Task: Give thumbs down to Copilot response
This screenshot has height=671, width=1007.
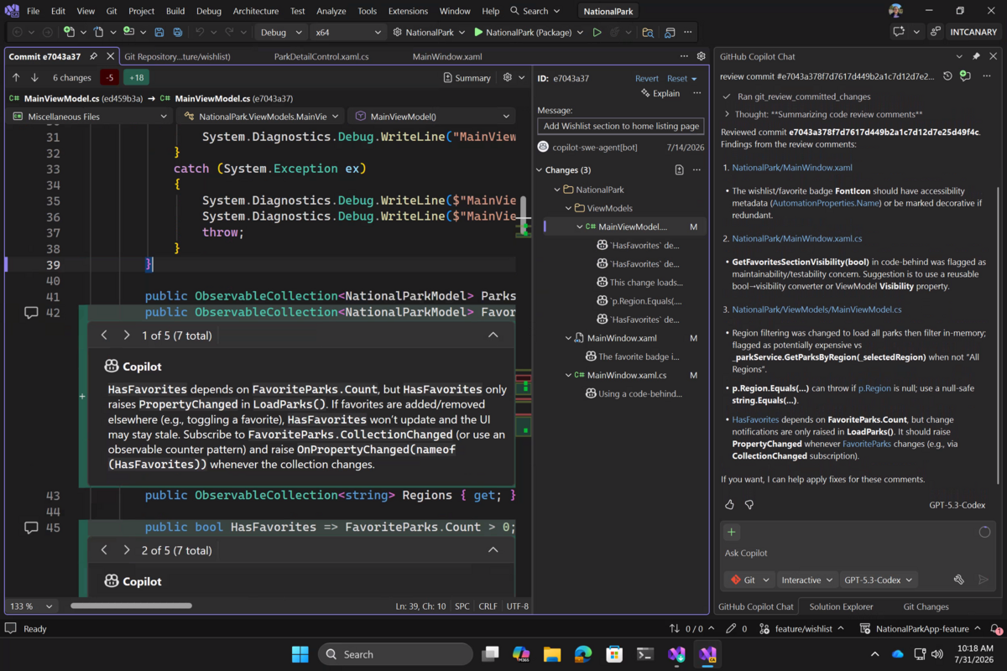Action: pyautogui.click(x=749, y=505)
